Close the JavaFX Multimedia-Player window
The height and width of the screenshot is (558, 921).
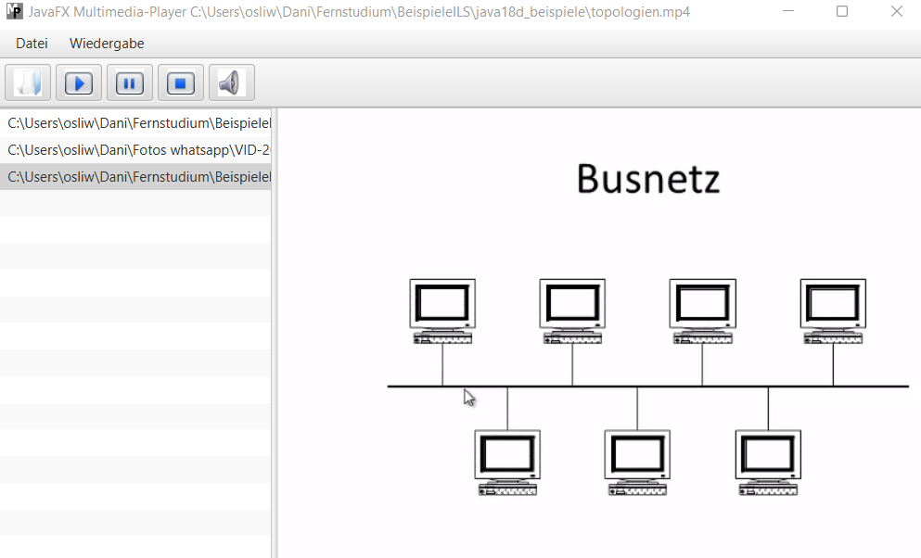[x=896, y=12]
